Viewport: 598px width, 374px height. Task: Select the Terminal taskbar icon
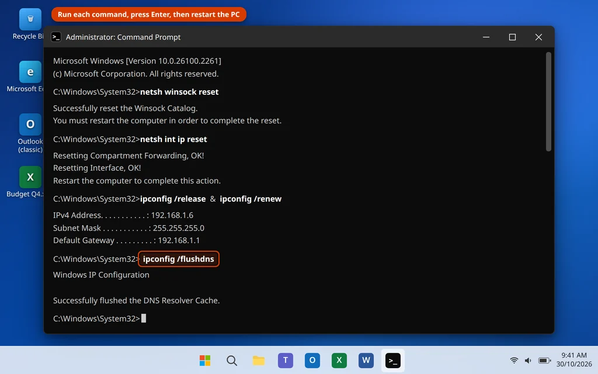click(393, 360)
